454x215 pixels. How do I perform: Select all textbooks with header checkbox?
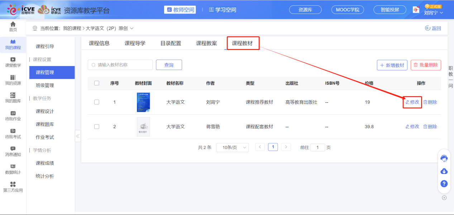[96, 83]
